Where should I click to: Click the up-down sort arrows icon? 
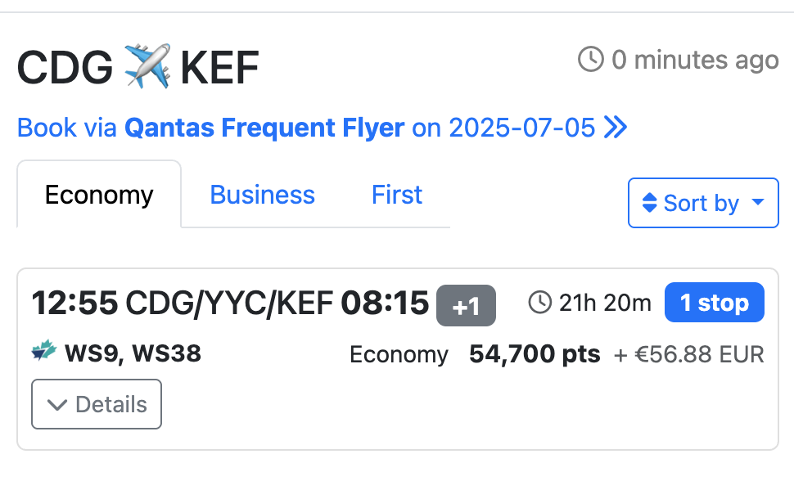coord(649,203)
